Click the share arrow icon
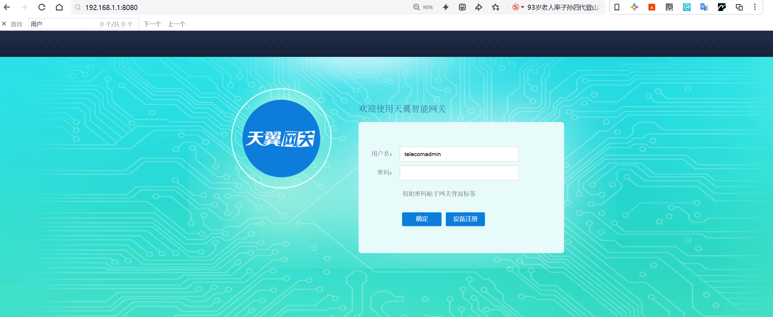773x317 pixels. [x=479, y=7]
